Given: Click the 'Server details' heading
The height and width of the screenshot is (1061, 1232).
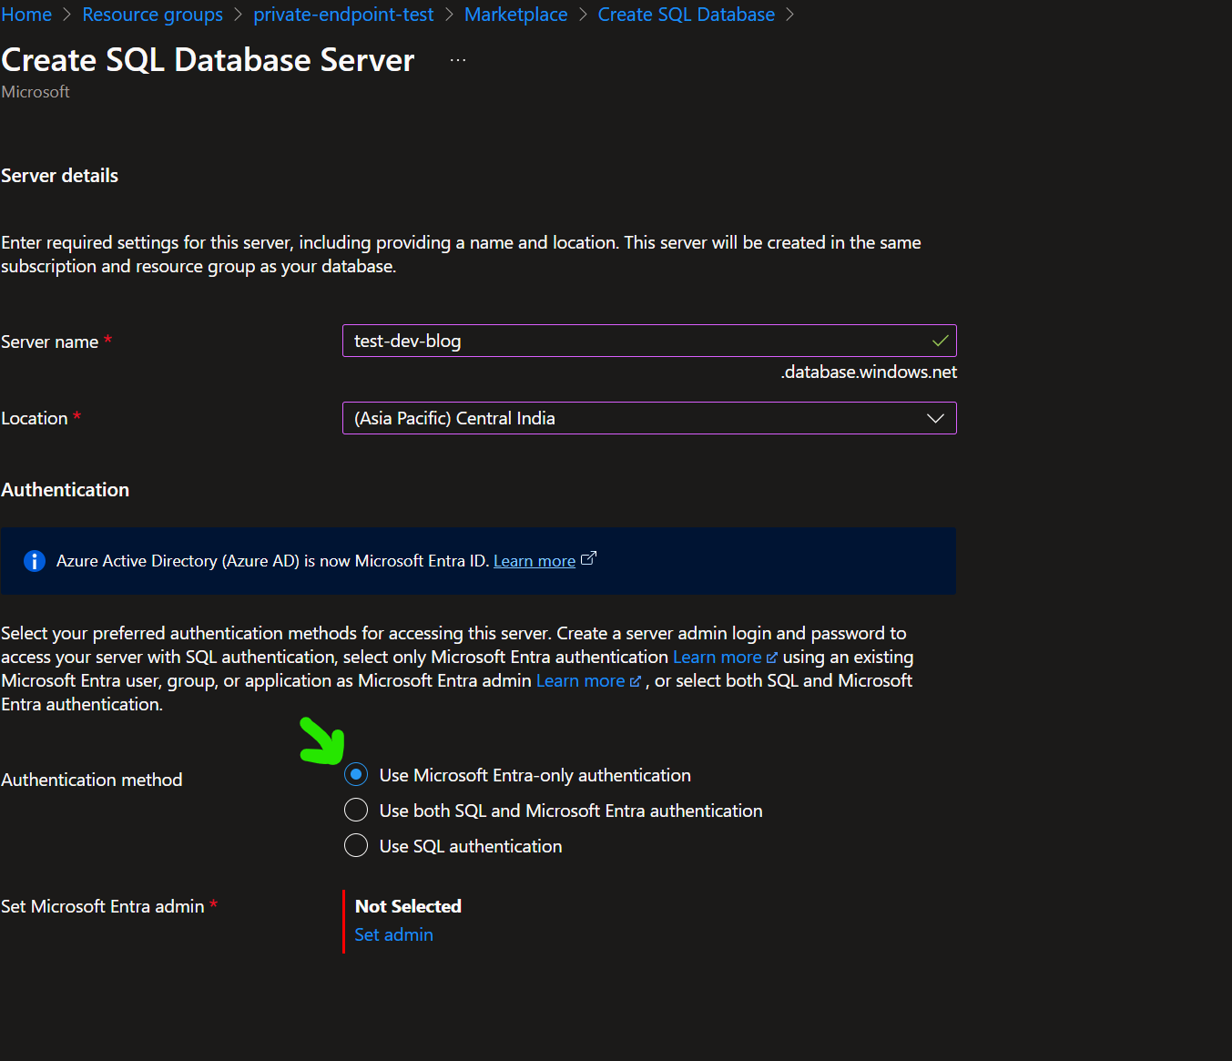Looking at the screenshot, I should [x=60, y=176].
